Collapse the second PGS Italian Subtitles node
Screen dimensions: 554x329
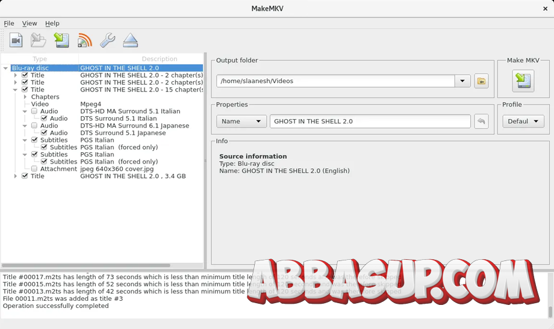tap(25, 154)
